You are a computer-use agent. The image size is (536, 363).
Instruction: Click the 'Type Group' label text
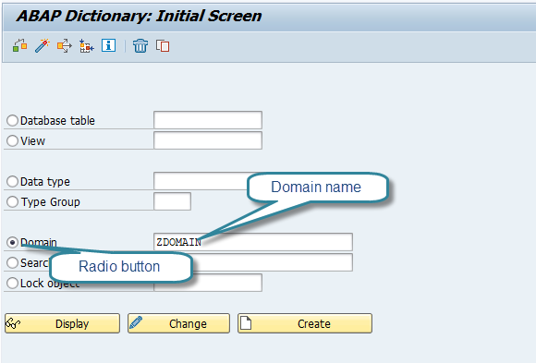[50, 202]
